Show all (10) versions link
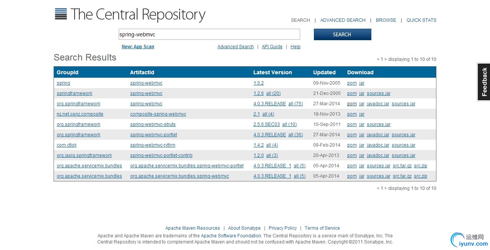490x250 pixels. 289,124
